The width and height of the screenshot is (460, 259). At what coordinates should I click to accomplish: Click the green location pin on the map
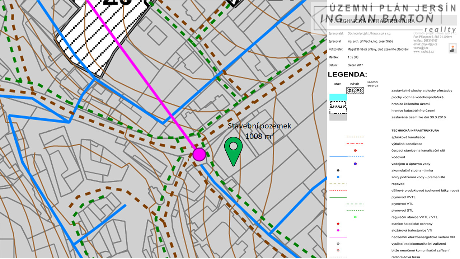coord(233,150)
